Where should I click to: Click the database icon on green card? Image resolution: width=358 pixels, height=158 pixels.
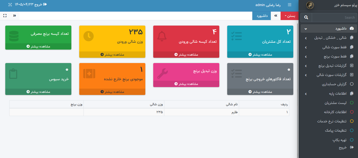click(14, 36)
